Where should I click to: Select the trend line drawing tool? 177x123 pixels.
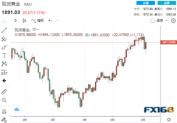(4, 30)
